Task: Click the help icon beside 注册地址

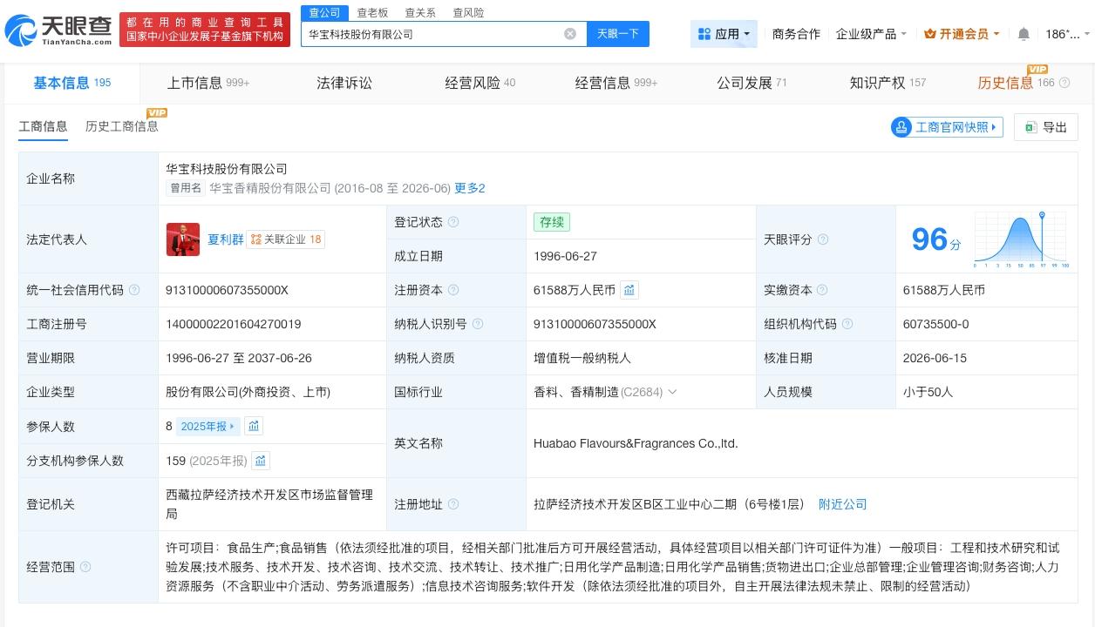Action: click(453, 504)
